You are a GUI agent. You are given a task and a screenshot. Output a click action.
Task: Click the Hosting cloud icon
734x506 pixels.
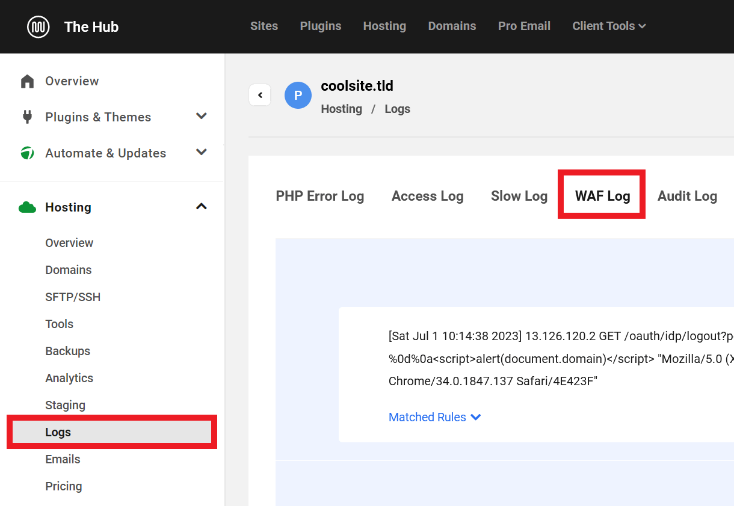[x=27, y=207]
